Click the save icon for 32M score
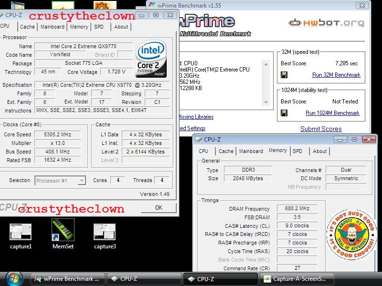 (x=284, y=75)
